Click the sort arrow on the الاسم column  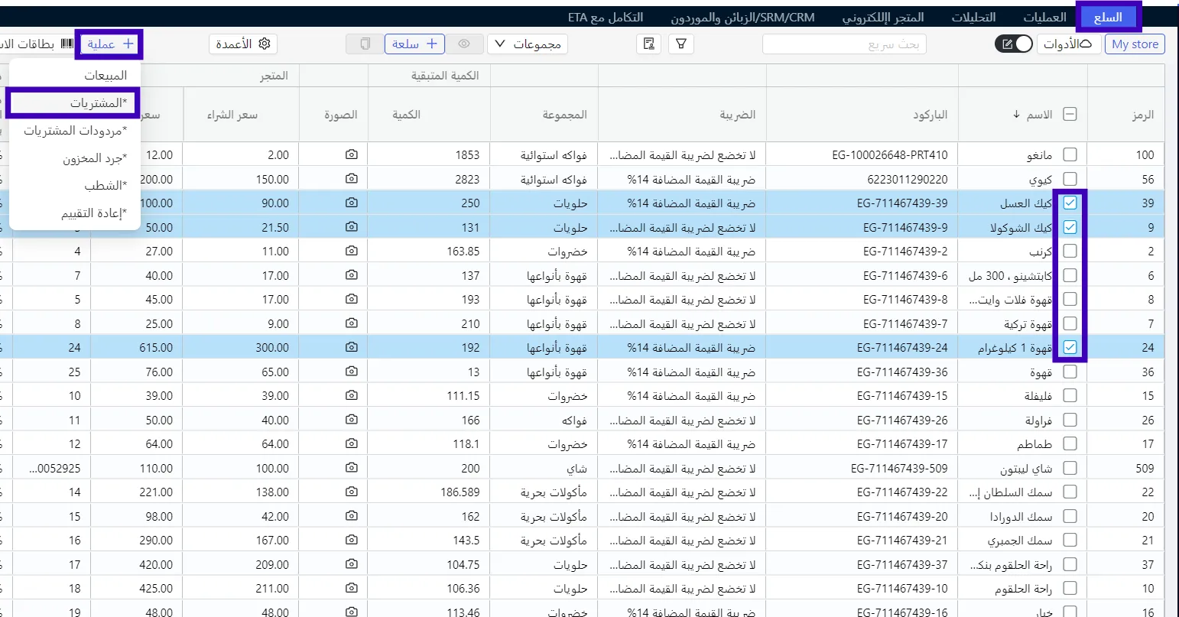coord(1016,115)
